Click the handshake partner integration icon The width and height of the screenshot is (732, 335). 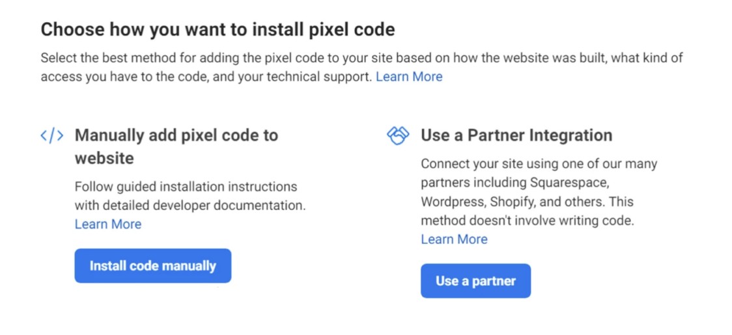click(398, 135)
